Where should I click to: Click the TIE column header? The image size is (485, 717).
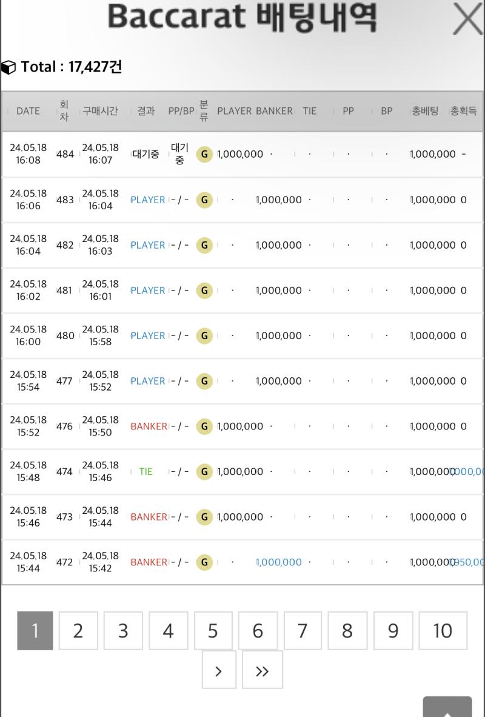click(309, 111)
